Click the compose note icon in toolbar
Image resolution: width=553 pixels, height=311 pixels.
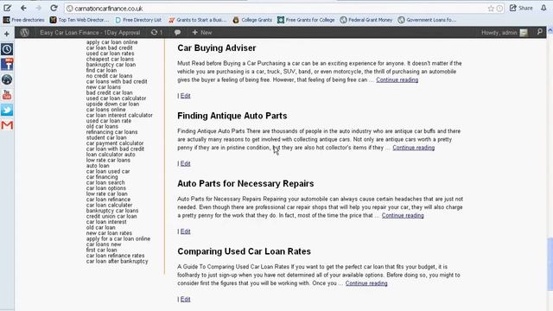coord(7,8)
